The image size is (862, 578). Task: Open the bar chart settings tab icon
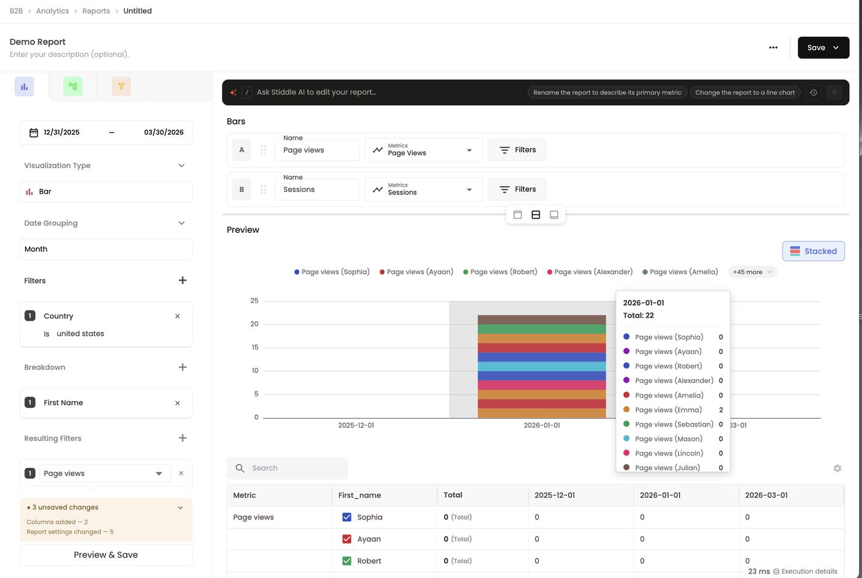(x=24, y=87)
